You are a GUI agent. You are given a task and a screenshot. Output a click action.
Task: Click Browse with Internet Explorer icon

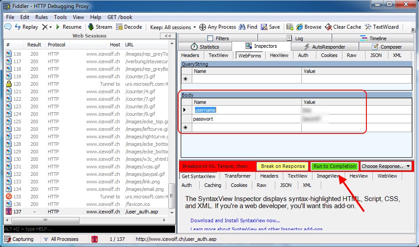[309, 27]
